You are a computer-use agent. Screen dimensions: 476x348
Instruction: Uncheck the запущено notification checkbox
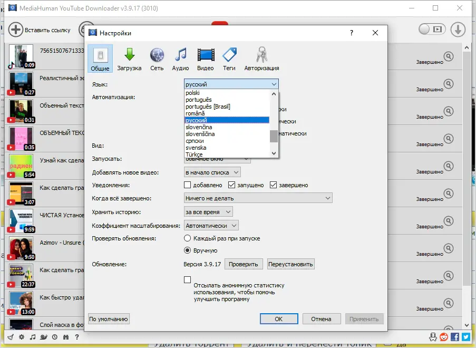point(231,185)
